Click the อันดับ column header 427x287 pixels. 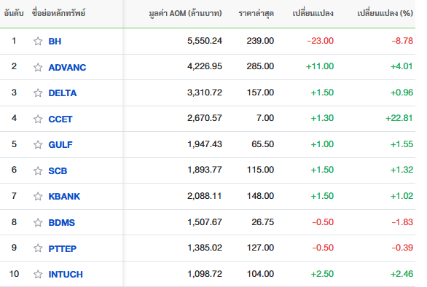point(14,13)
